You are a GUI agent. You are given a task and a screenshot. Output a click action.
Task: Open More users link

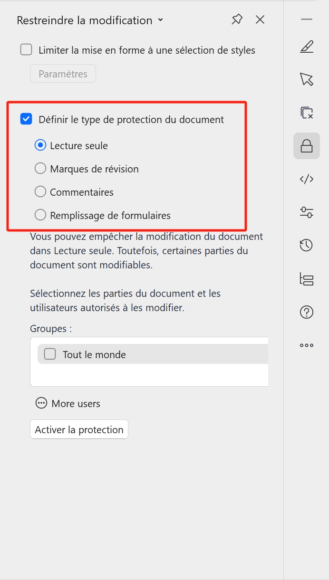point(68,404)
